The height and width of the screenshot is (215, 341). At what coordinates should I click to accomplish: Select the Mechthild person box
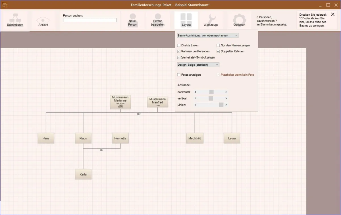195,138
